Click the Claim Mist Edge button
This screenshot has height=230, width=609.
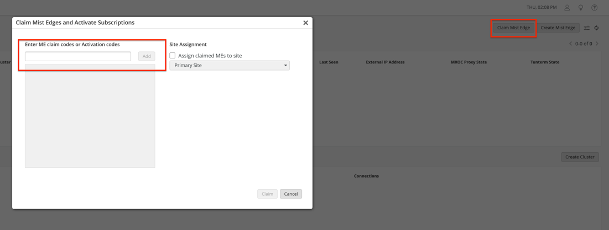(513, 28)
